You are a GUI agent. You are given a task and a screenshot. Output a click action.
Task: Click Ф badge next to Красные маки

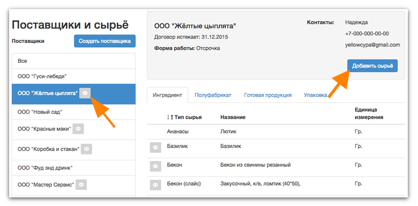pos(78,129)
